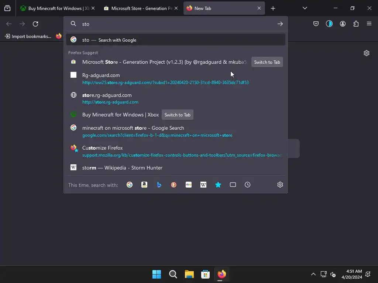Close the Buy Minecraft for Windows tab
Image resolution: width=378 pixels, height=283 pixels.
[x=93, y=8]
